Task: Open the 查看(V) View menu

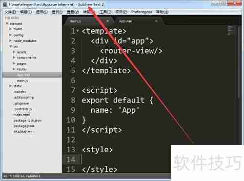Action: point(73,12)
